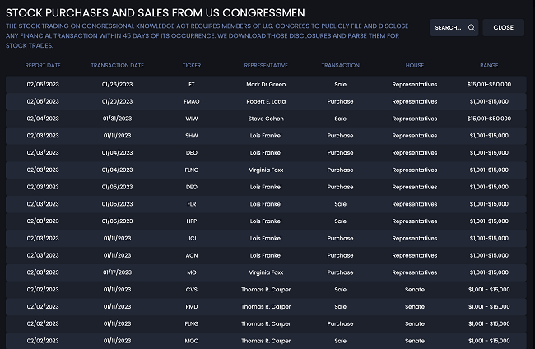Select report date 02/04/2023
This screenshot has height=349, width=535.
coord(43,119)
